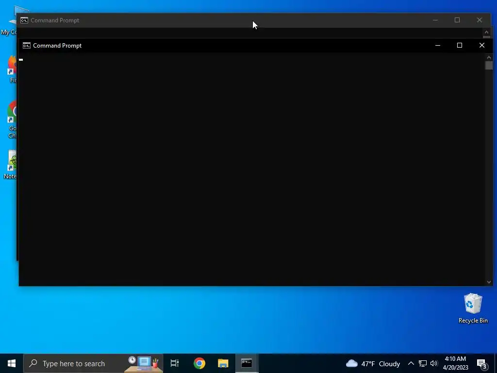
Task: Maximize the background Command Prompt window
Action: click(457, 20)
